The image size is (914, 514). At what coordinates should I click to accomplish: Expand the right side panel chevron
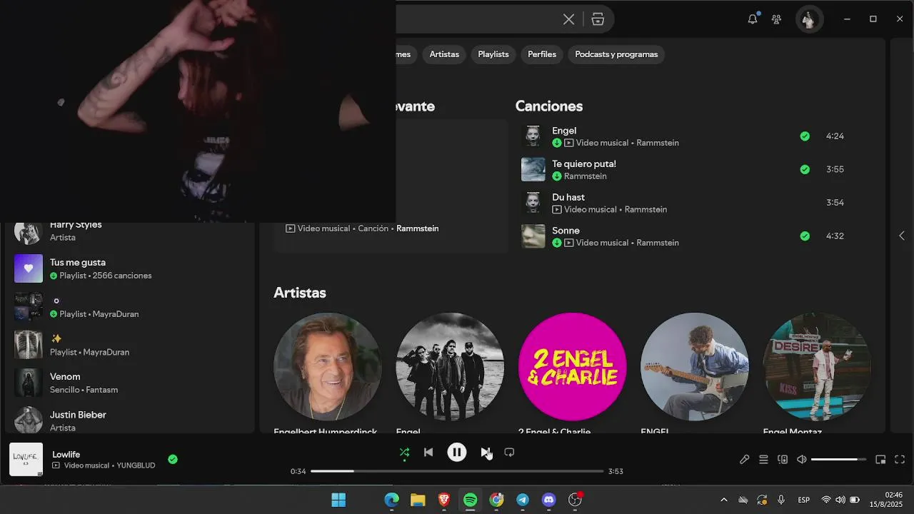coord(901,236)
